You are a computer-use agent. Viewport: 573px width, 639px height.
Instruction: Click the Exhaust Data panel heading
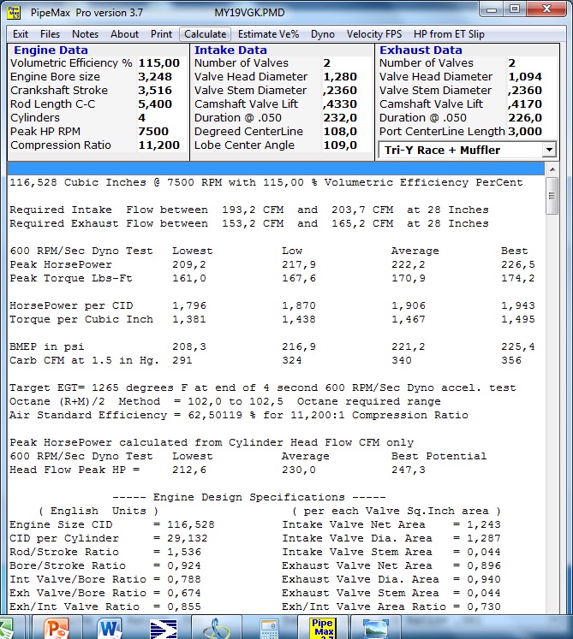pos(421,50)
